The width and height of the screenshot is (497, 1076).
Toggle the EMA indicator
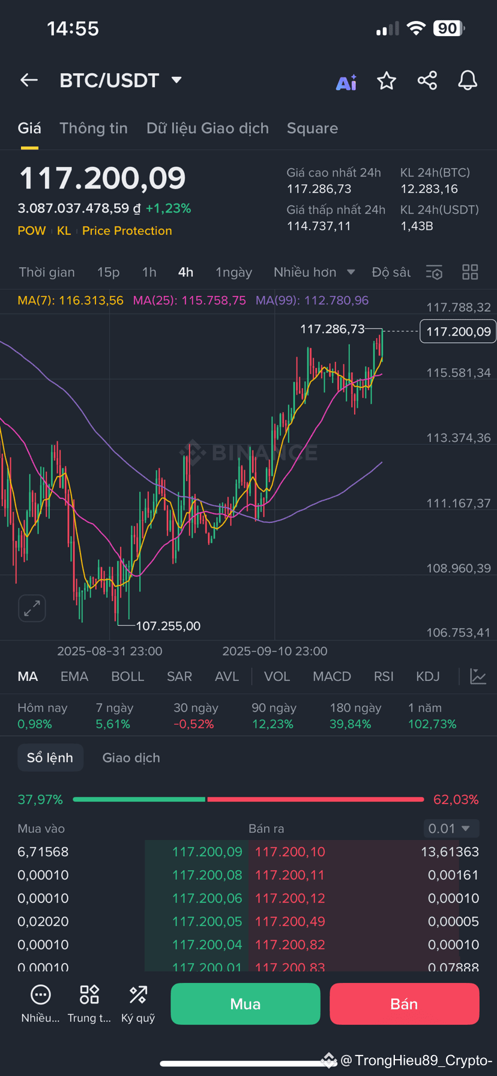[x=74, y=677]
